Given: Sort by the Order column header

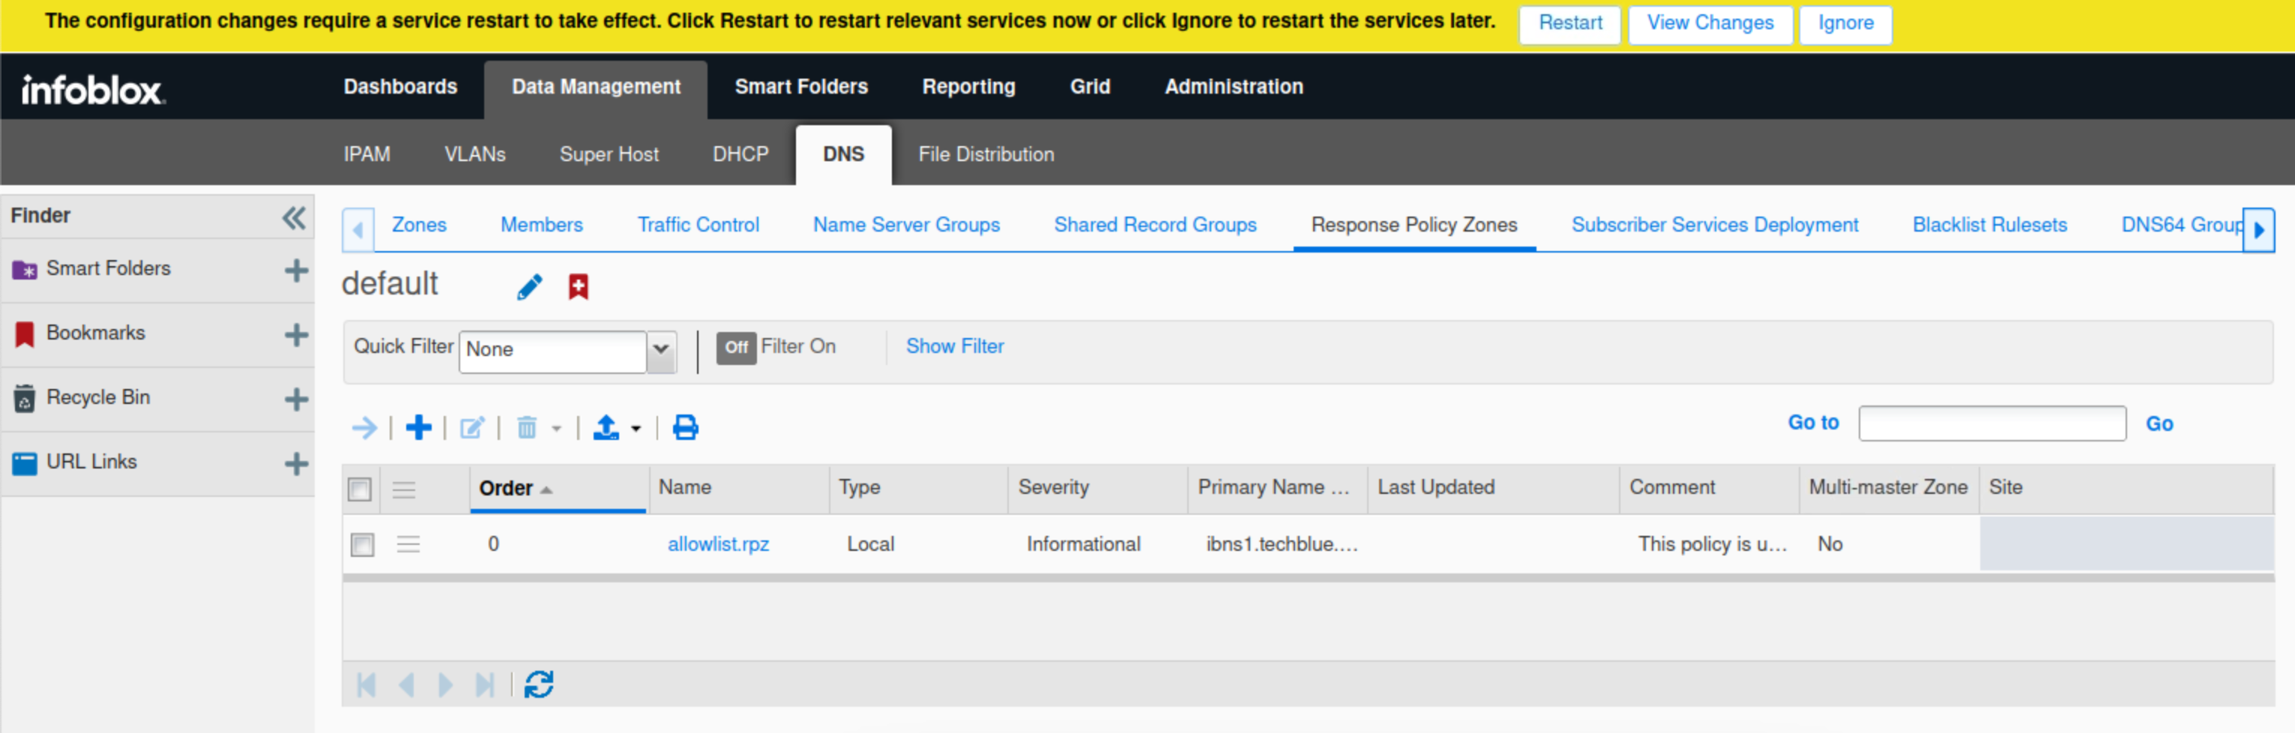Looking at the screenshot, I should pyautogui.click(x=506, y=488).
